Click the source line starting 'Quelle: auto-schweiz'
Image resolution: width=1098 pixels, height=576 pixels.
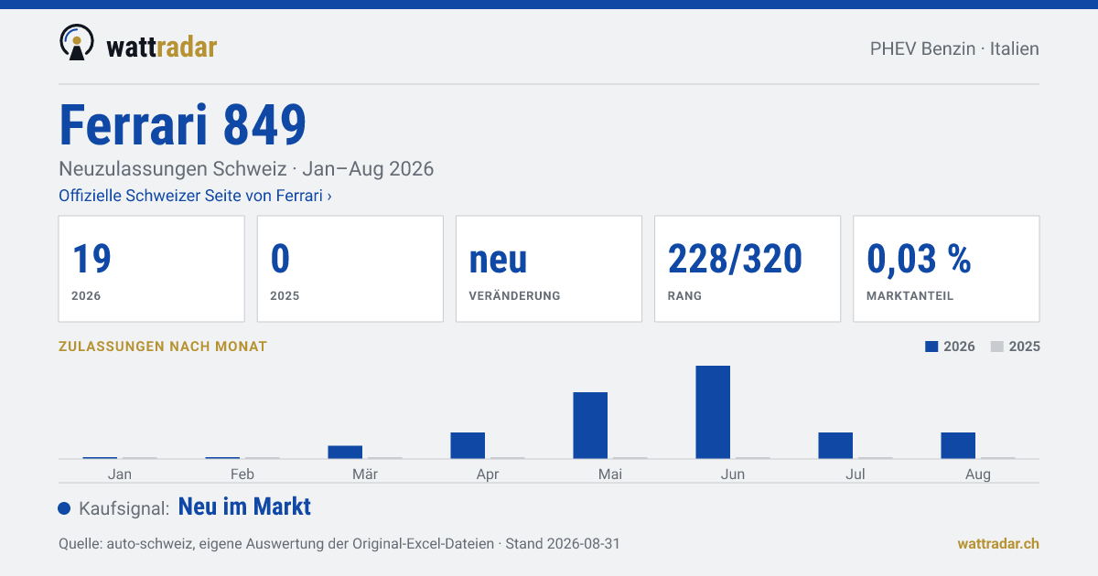click(x=339, y=543)
